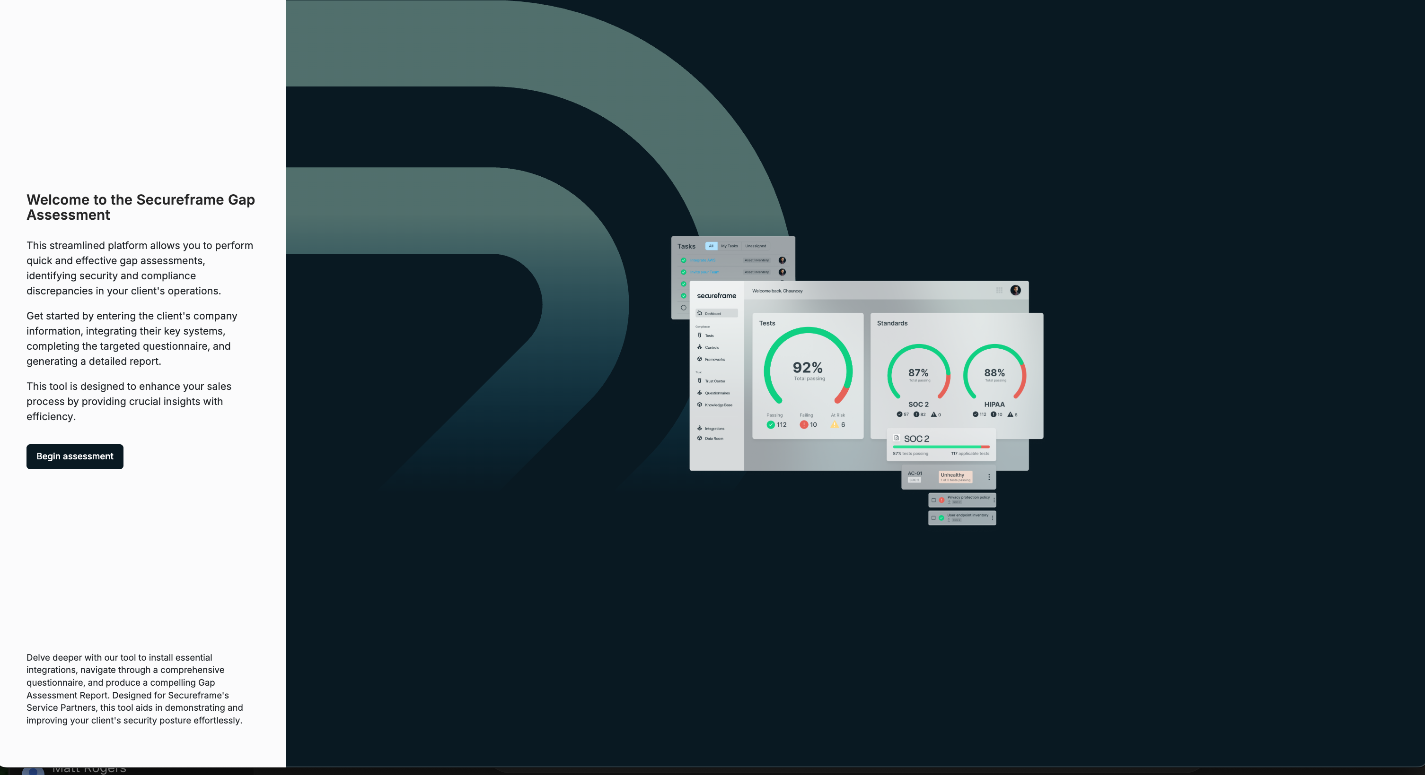1425x775 pixels.
Task: Click the Tests sidebar icon
Action: click(x=699, y=336)
